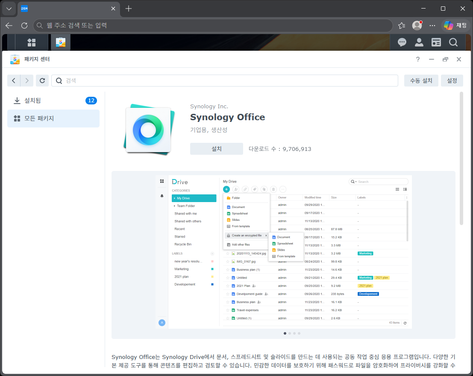Open DSM notifications chat bubble icon
The image size is (473, 376).
click(402, 43)
